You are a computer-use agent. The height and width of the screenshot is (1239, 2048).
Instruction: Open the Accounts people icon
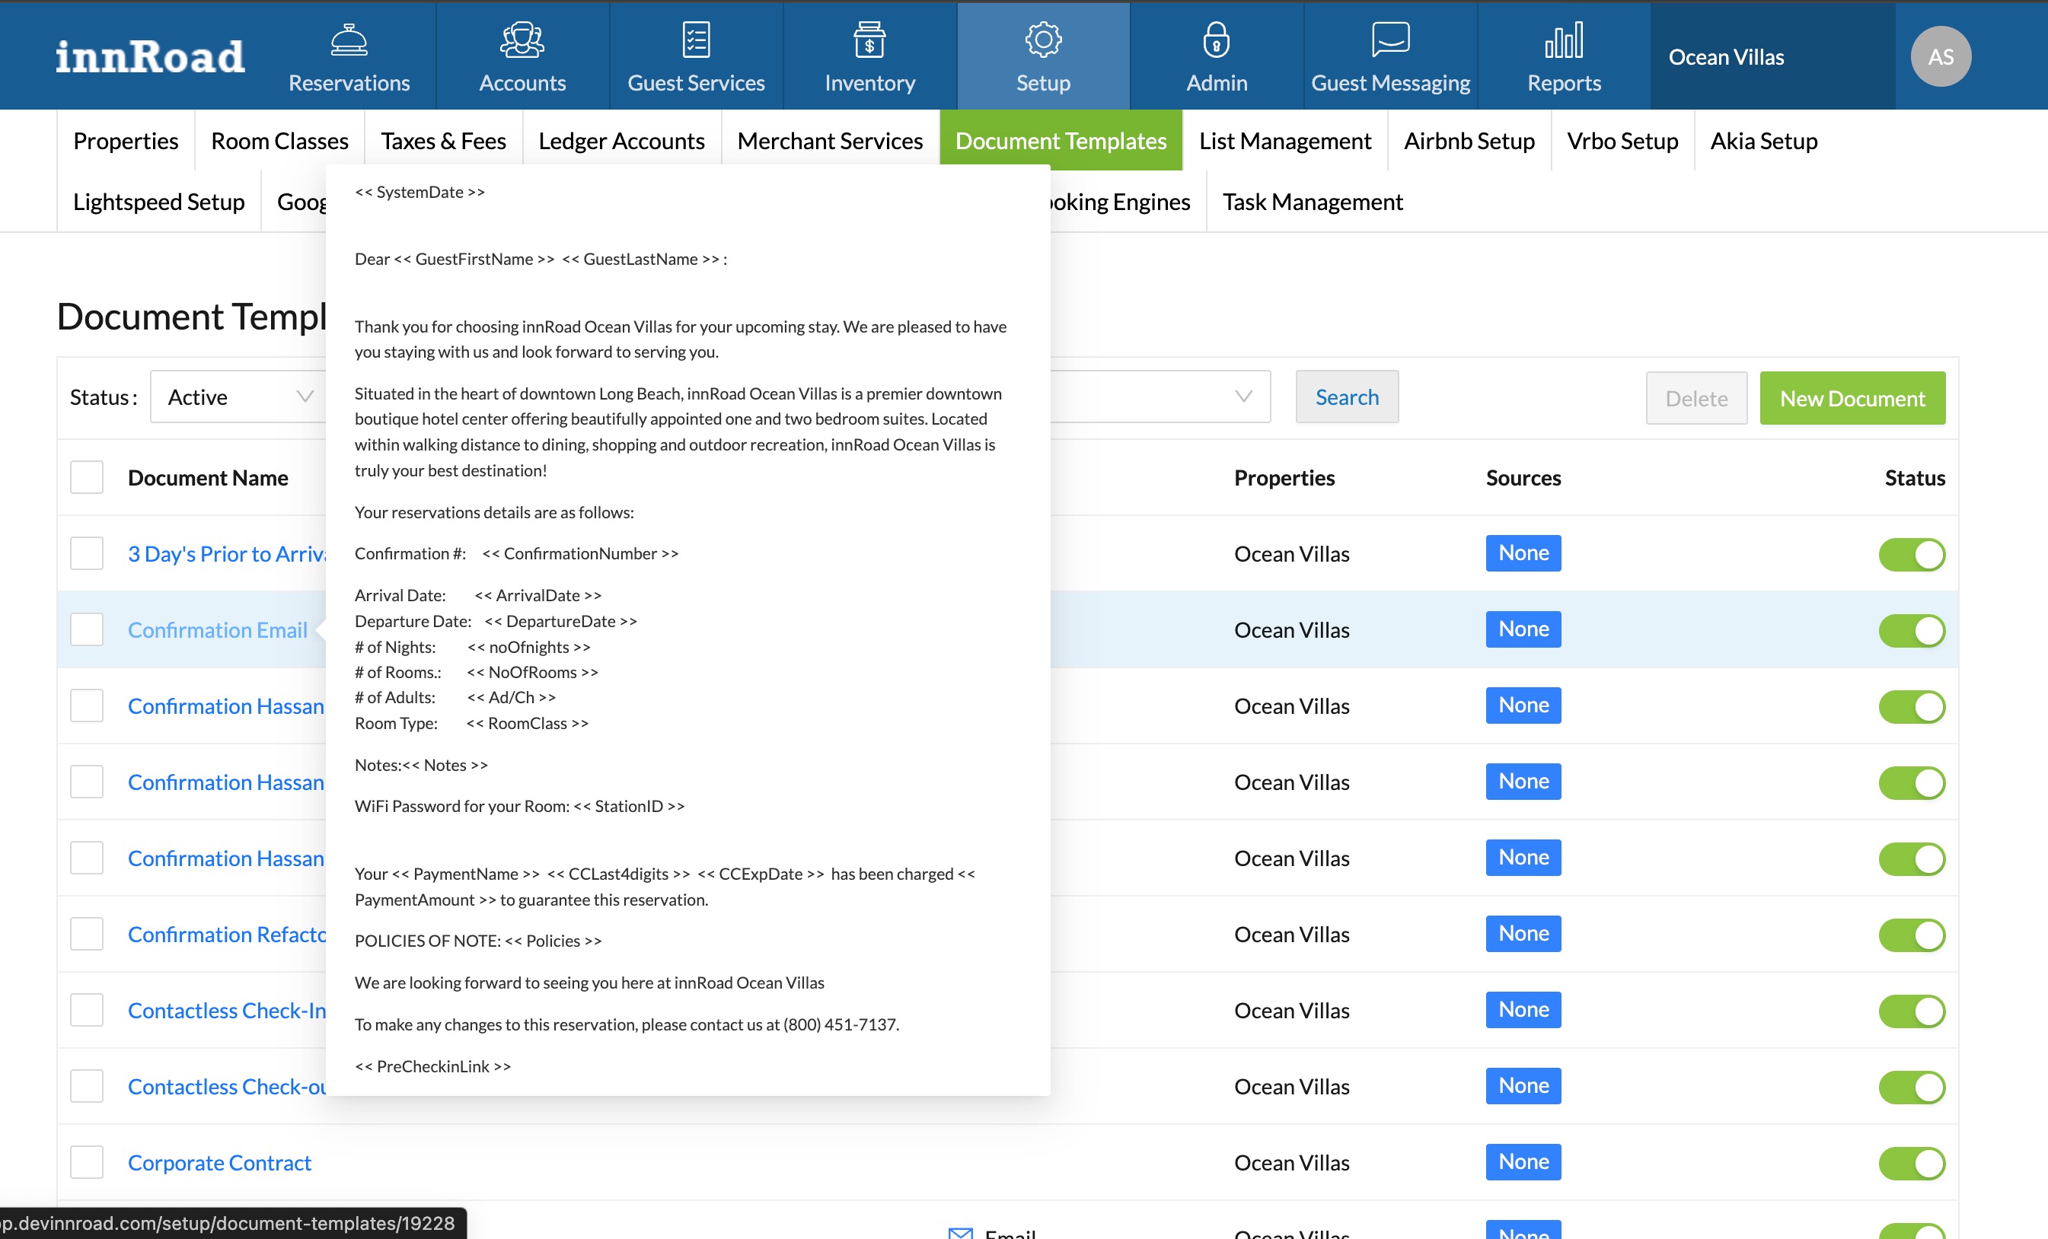pos(522,39)
